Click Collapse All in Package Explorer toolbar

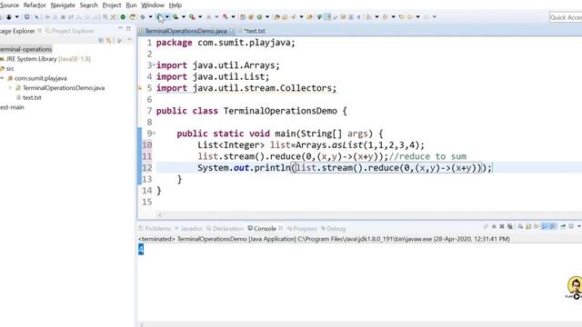(x=101, y=40)
